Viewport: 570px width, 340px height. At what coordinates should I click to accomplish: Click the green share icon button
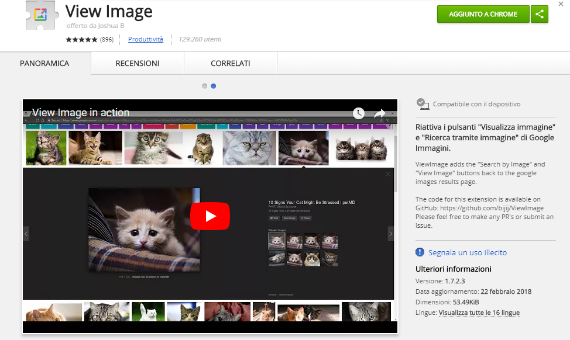tap(540, 14)
